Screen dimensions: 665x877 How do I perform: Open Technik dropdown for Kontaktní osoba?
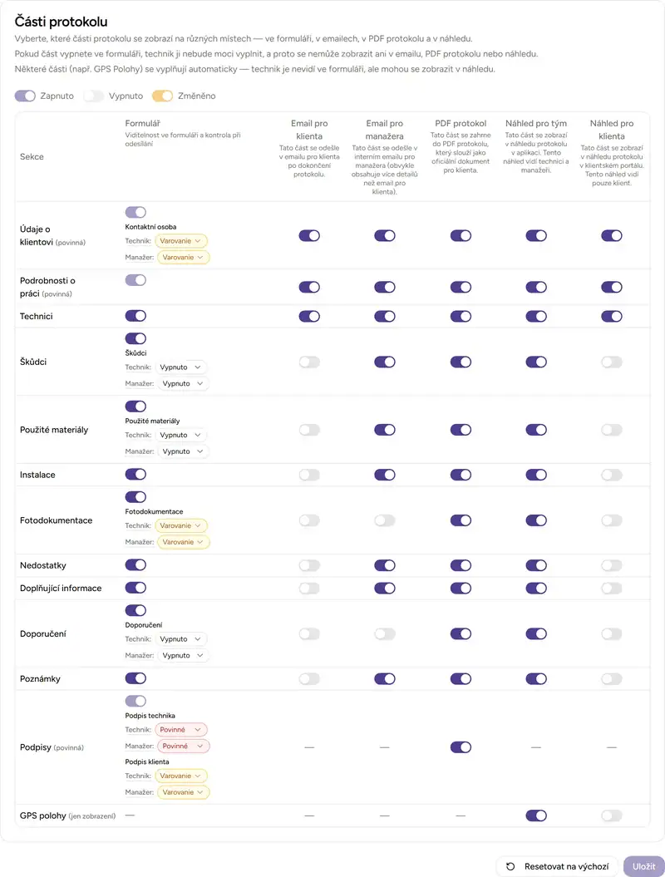181,241
